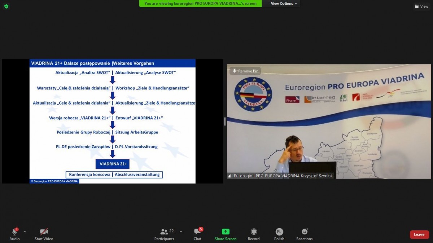Screen dimensions: 433x243
Task: Click the slide footer copyright text
Action: pyautogui.click(x=54, y=181)
